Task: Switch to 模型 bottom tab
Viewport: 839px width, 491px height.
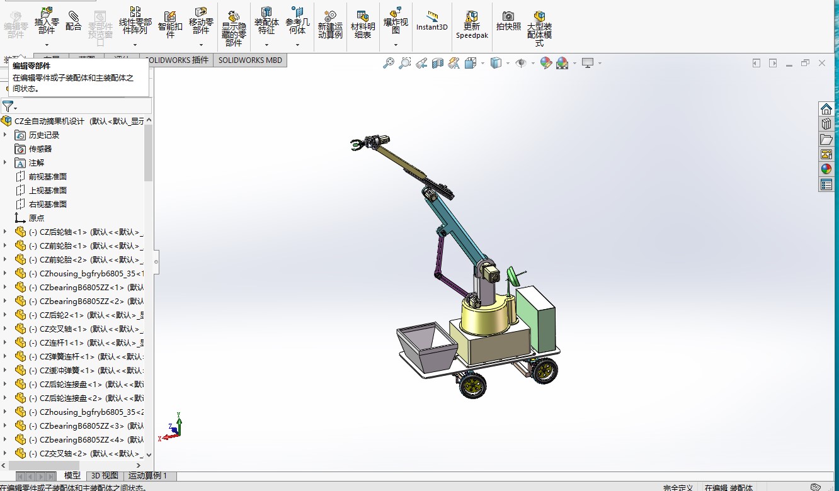Action: click(72, 476)
